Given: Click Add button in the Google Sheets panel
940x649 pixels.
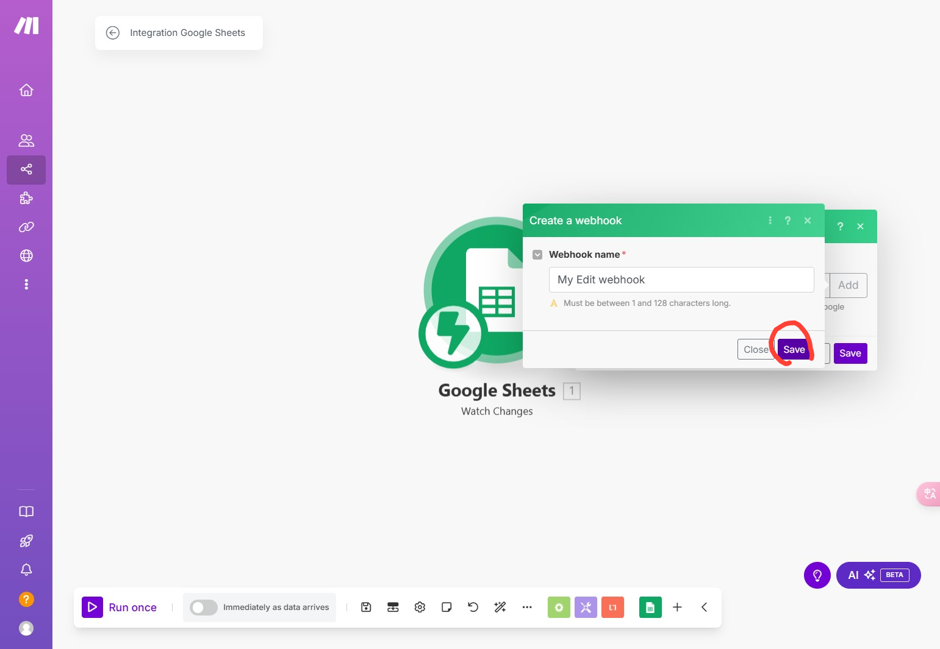Looking at the screenshot, I should (848, 285).
